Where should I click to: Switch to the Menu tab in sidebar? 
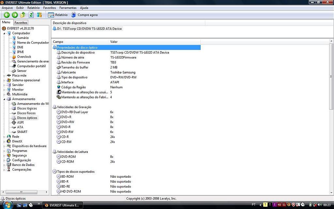click(6, 22)
